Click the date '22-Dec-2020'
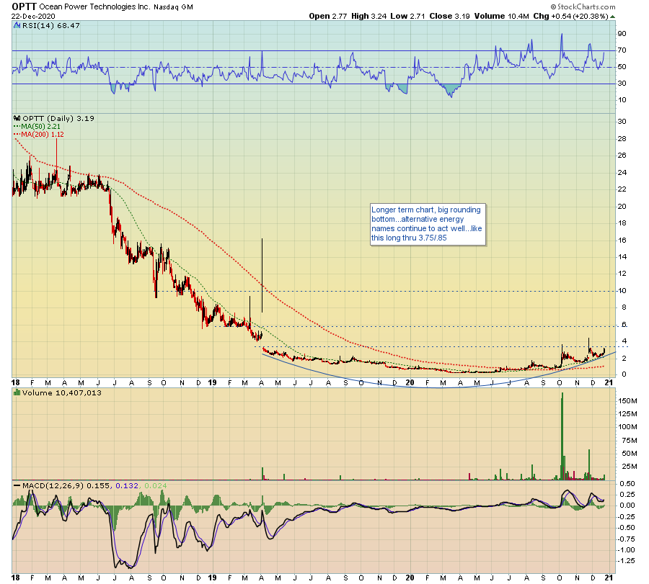649x584 pixels. (x=33, y=16)
